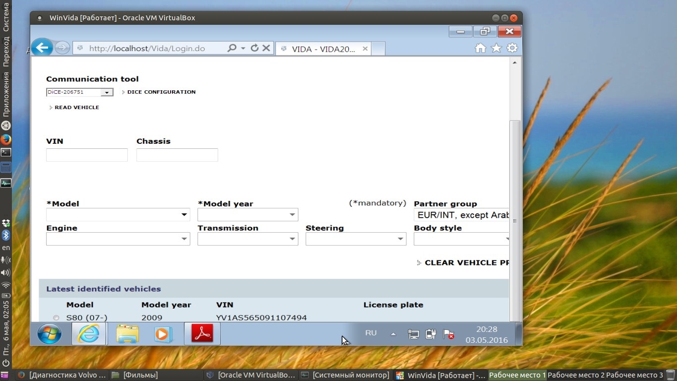Open a new blank browser tab
The height and width of the screenshot is (381, 677).
click(x=378, y=49)
